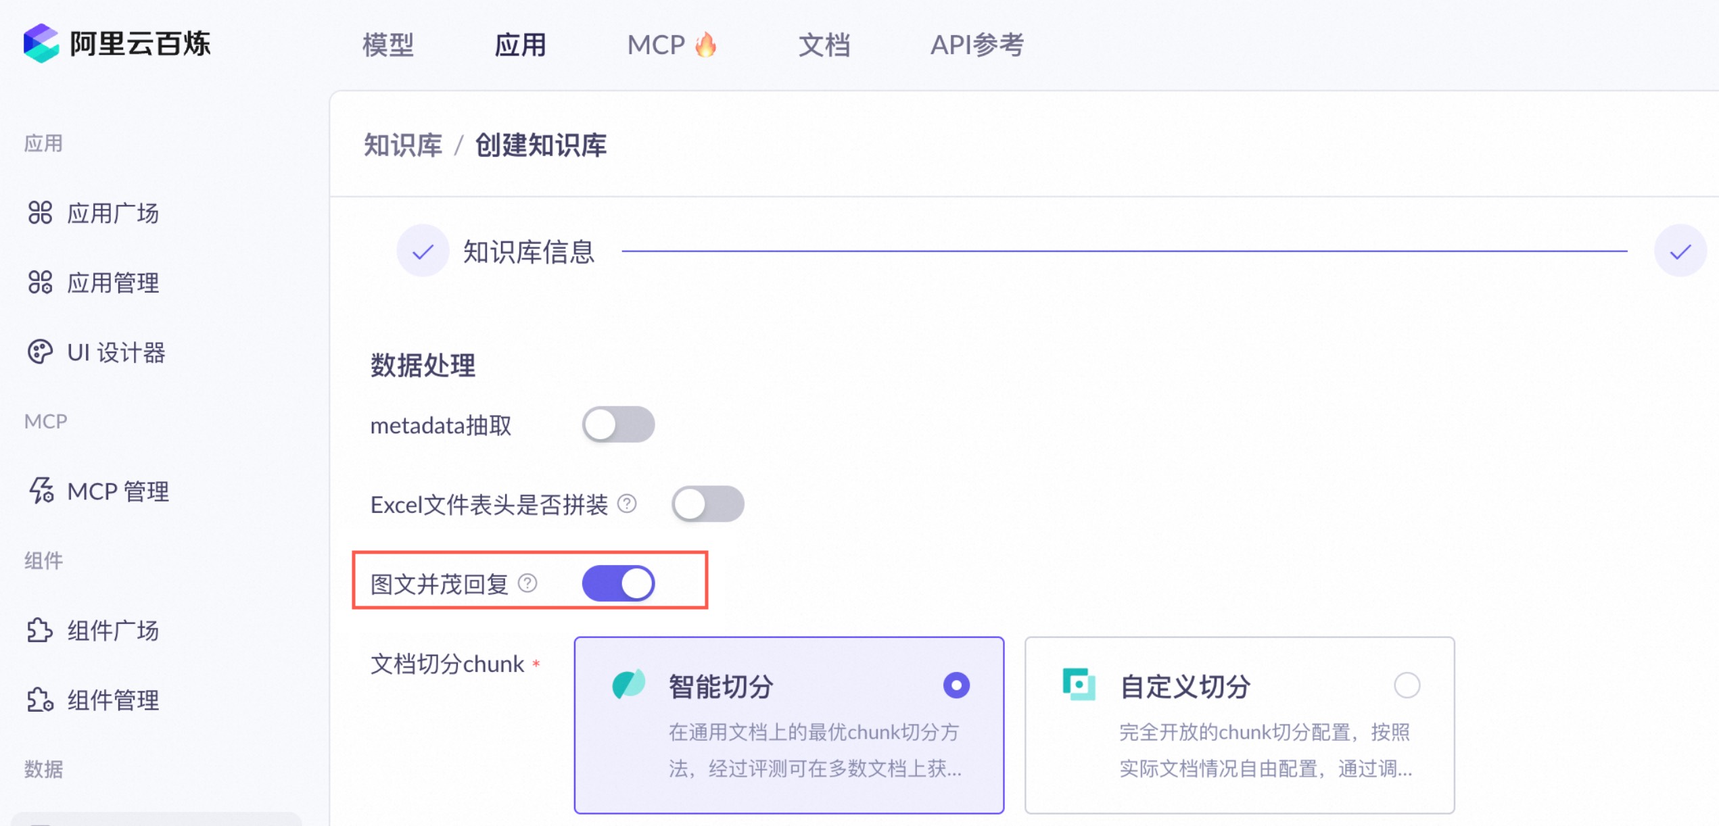The width and height of the screenshot is (1719, 826).
Task: Toggle Excel文件表头是否拼装 switch
Action: 707,504
